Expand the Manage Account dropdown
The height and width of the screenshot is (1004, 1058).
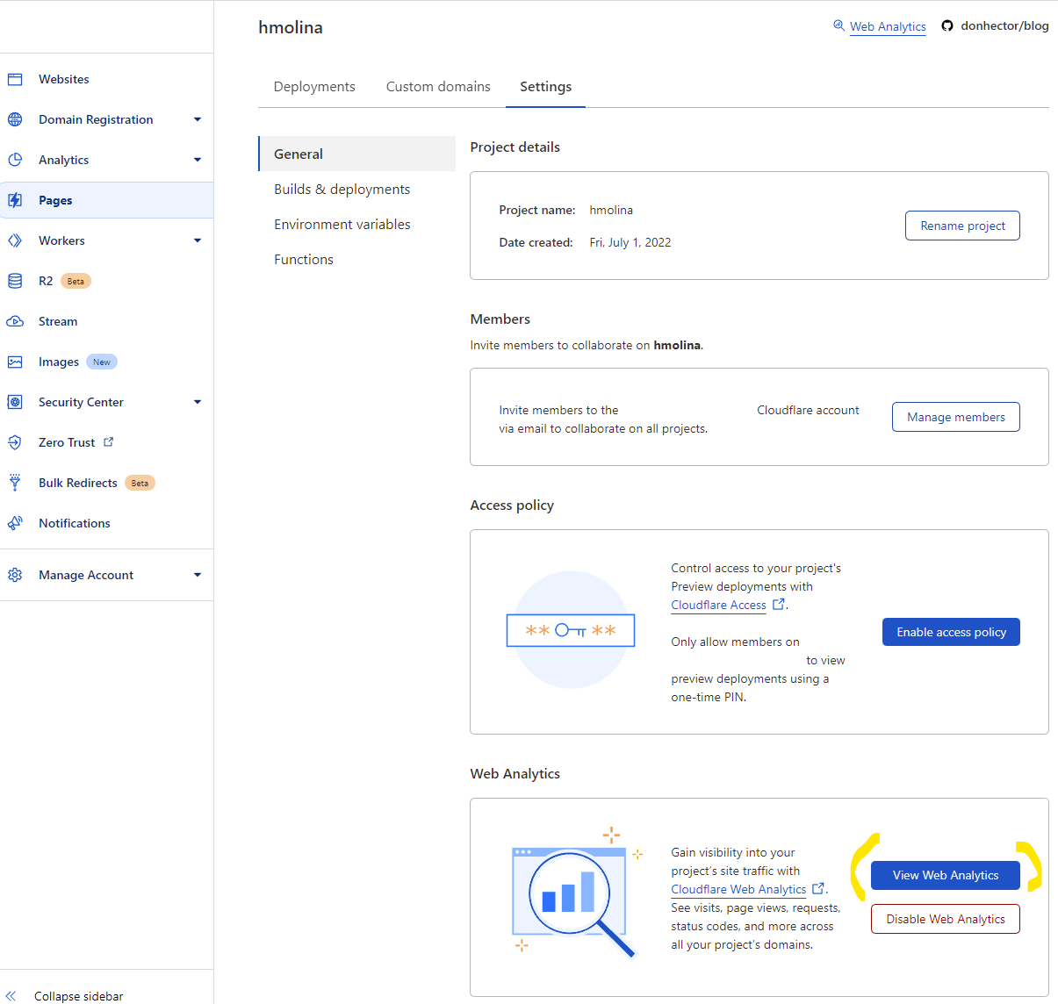[x=198, y=575]
